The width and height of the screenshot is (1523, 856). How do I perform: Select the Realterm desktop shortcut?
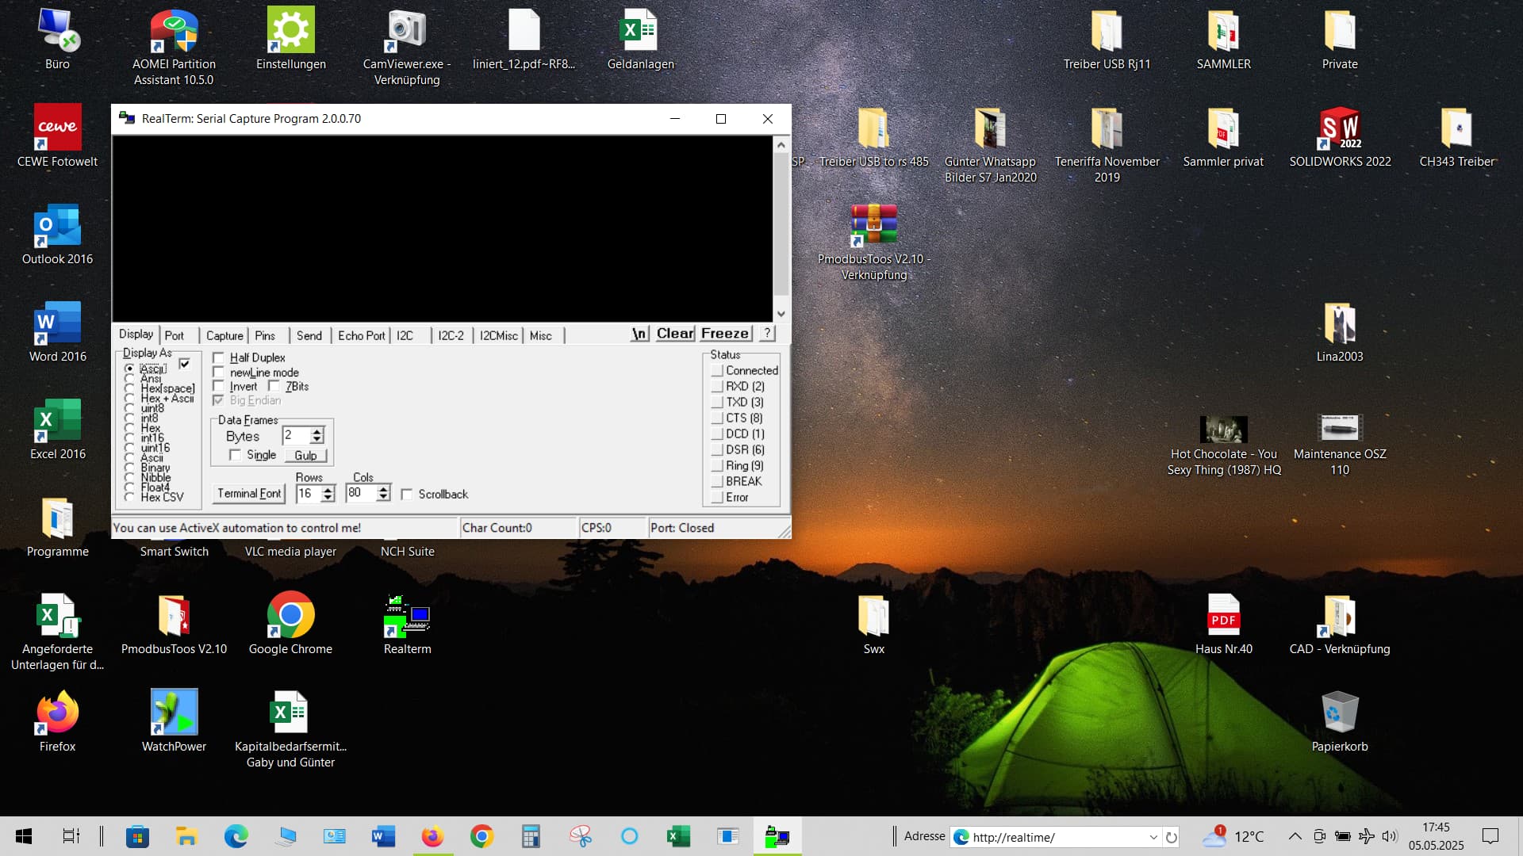(x=407, y=626)
